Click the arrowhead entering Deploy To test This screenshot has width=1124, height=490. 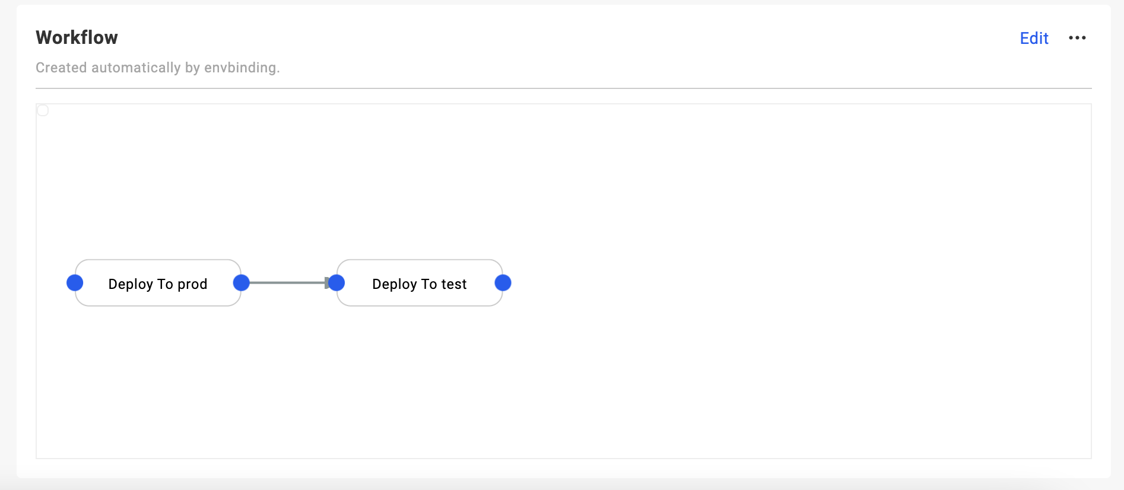[326, 283]
